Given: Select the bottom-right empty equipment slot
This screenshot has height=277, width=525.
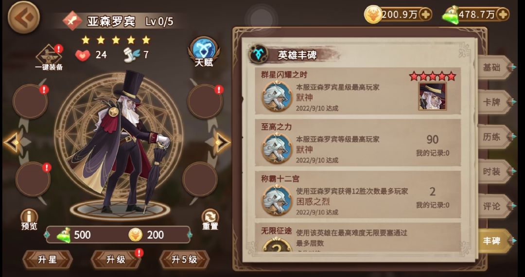Looking at the screenshot, I should pyautogui.click(x=200, y=179).
